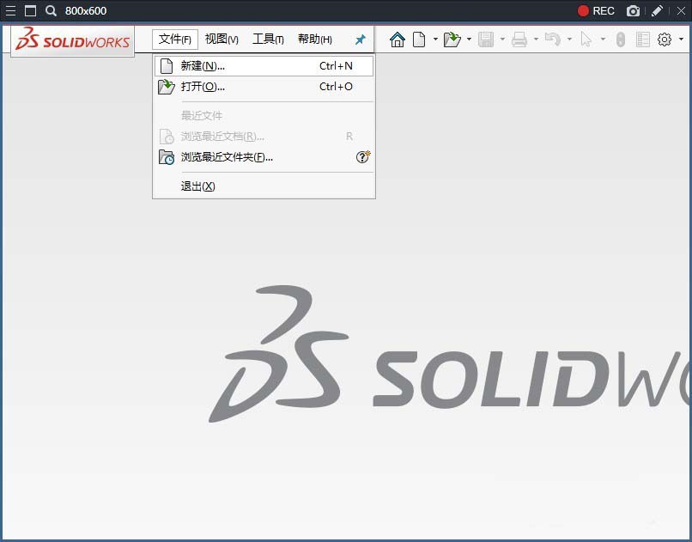This screenshot has height=542, width=692.
Task: Click the help icon beside 浏览最近文件夹
Action: coord(363,156)
